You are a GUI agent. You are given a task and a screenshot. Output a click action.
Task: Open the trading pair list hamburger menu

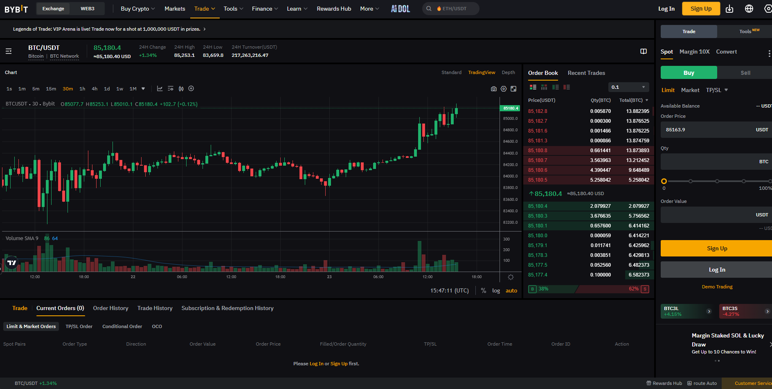(9, 52)
